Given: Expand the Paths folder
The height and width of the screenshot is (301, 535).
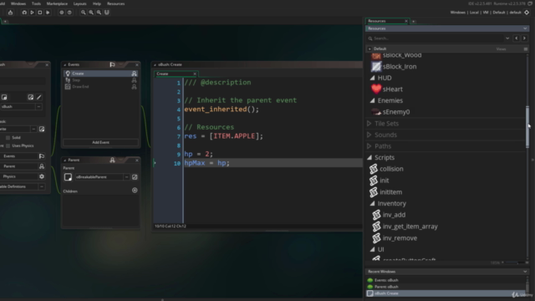Looking at the screenshot, I should [x=369, y=146].
